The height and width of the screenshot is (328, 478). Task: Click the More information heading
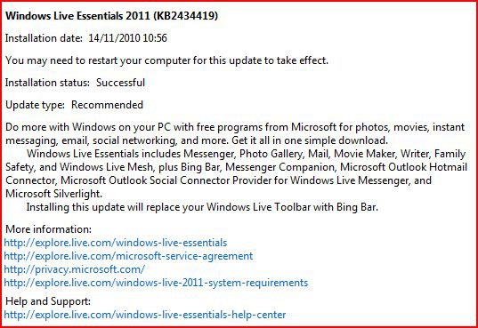tap(48, 229)
